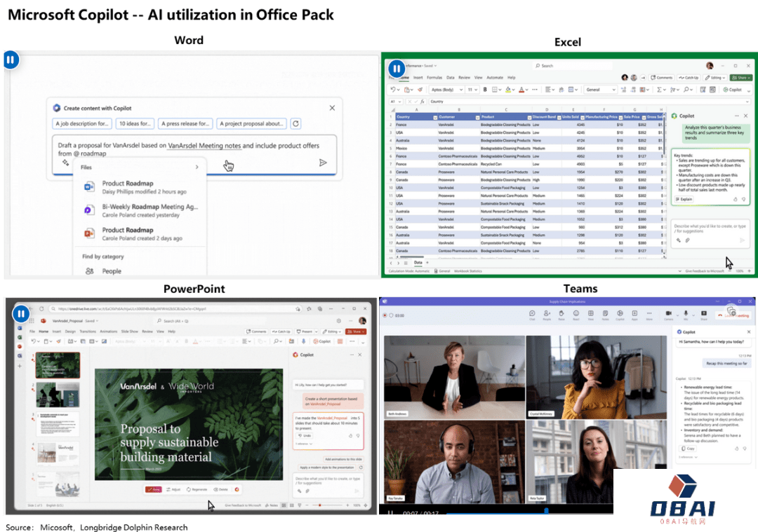Click the Copilot button in Excel ribbon
Screen dimensions: 758x532
point(732,90)
